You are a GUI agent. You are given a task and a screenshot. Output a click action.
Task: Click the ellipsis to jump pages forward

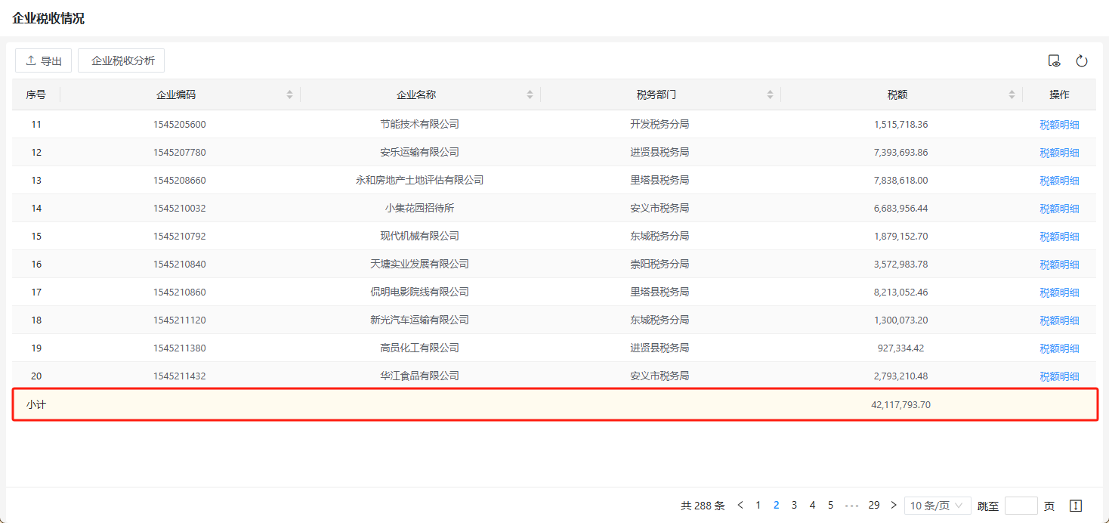click(852, 505)
